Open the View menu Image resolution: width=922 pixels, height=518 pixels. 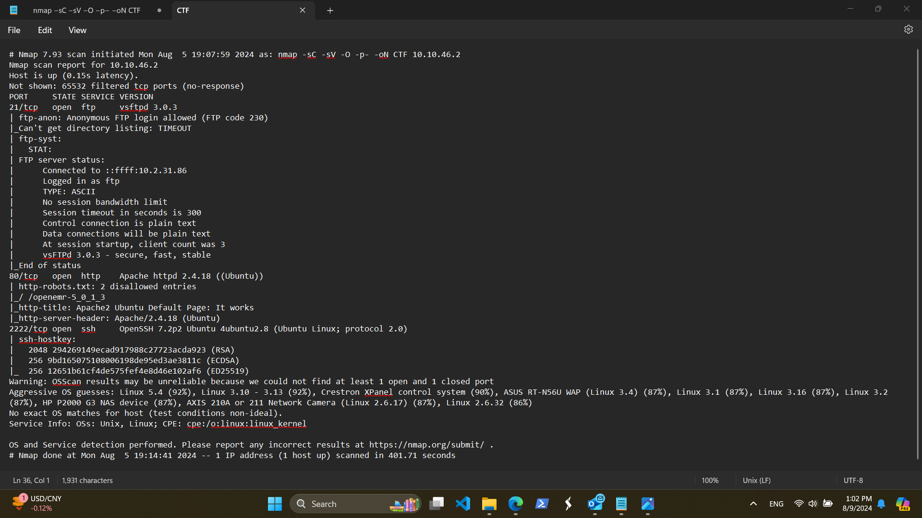point(77,30)
